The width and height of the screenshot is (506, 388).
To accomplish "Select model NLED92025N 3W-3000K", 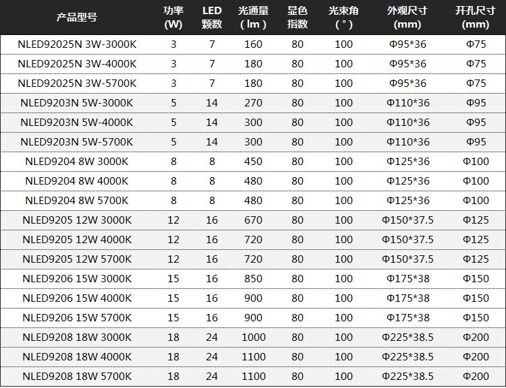I will point(77,44).
